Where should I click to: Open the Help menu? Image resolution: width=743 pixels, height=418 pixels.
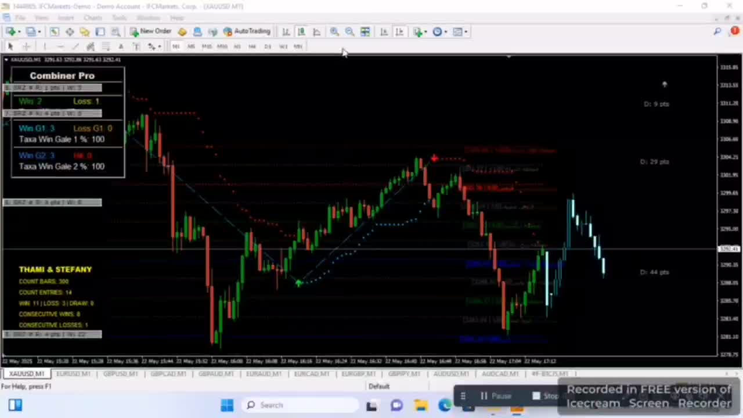click(x=177, y=18)
